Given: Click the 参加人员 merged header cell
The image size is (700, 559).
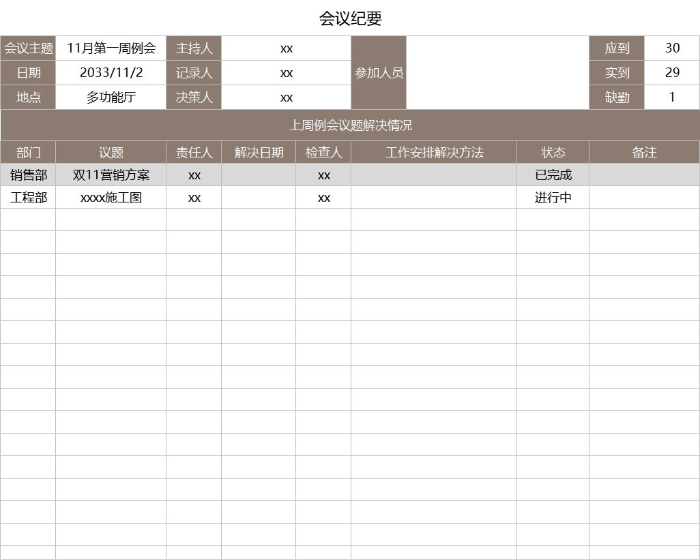Looking at the screenshot, I should pyautogui.click(x=379, y=72).
